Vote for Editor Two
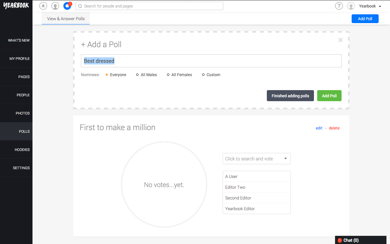The width and height of the screenshot is (390, 244). (257, 187)
